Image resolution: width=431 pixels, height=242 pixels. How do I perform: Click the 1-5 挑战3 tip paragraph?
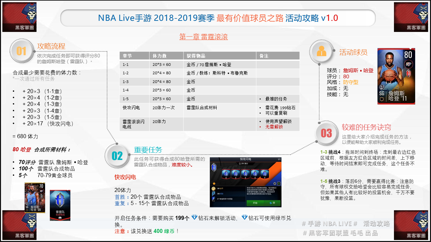368,190
